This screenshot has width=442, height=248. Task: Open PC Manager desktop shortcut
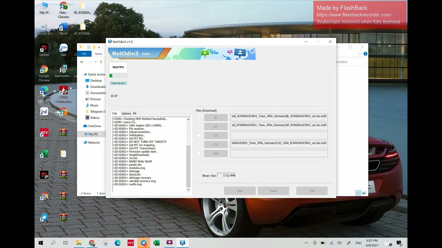pyautogui.click(x=44, y=114)
